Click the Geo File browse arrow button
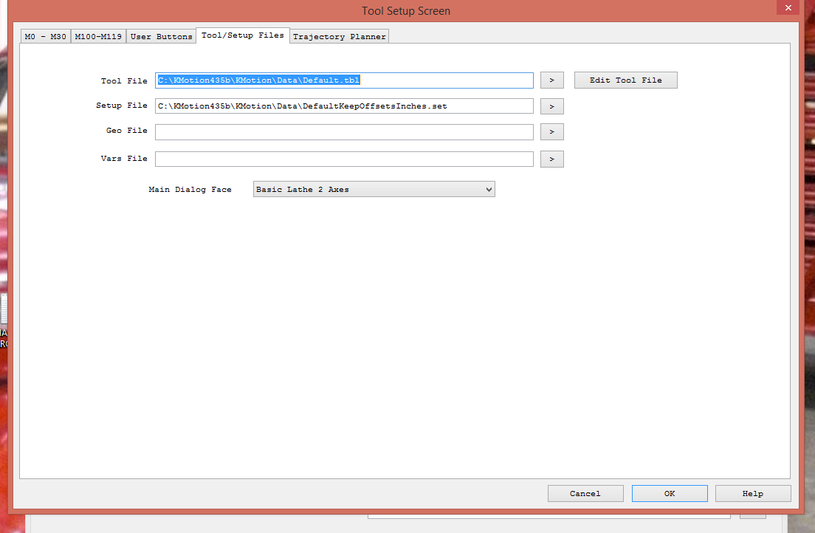Viewport: 815px width, 533px height. pyautogui.click(x=551, y=132)
